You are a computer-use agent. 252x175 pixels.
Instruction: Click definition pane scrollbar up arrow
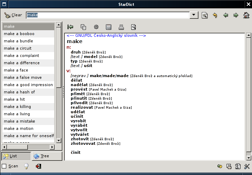click(249, 35)
